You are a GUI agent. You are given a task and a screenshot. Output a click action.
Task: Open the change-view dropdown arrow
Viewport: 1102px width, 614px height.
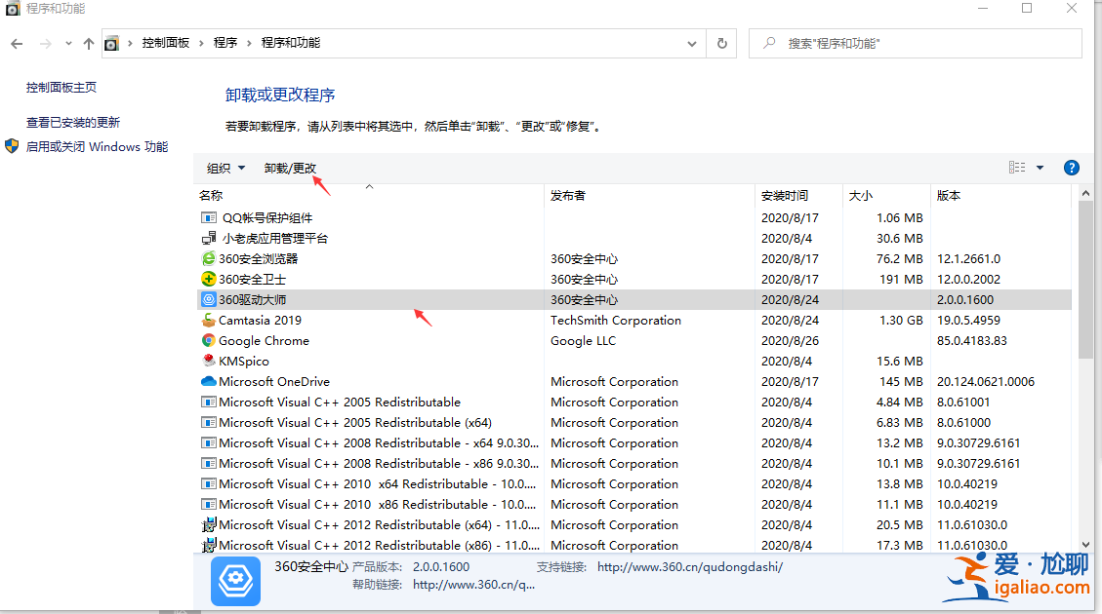coord(1040,167)
